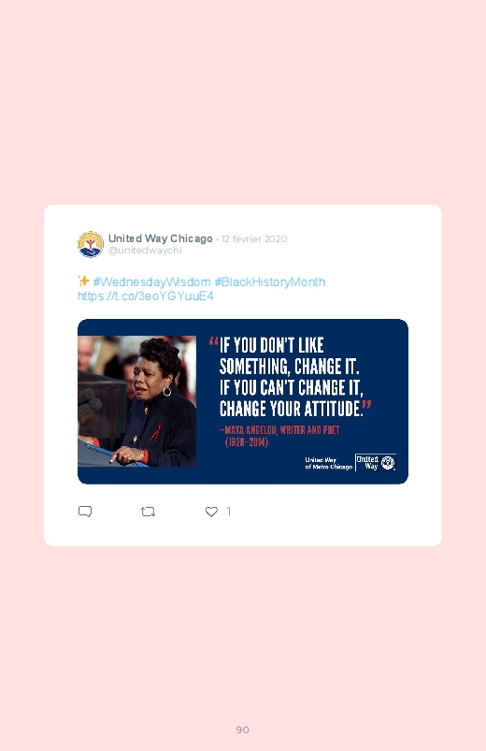486x751 pixels.
Task: Open the #BlackHistoryMonth hashtag
Action: [269, 282]
